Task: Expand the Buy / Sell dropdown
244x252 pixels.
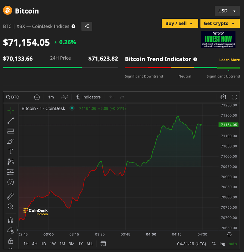Action: (180, 23)
